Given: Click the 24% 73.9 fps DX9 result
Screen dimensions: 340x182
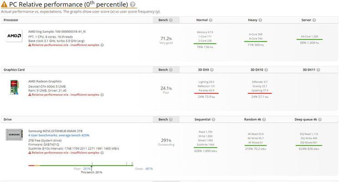Looking at the screenshot, I should click(x=206, y=97).
